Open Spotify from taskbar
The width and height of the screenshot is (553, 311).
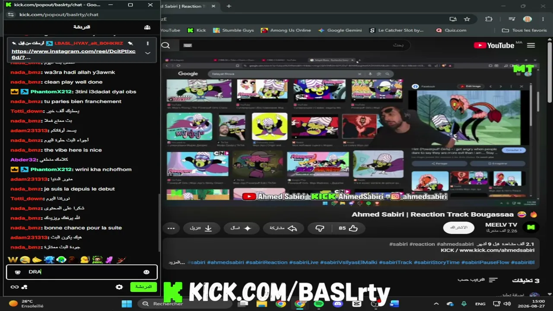click(x=319, y=304)
